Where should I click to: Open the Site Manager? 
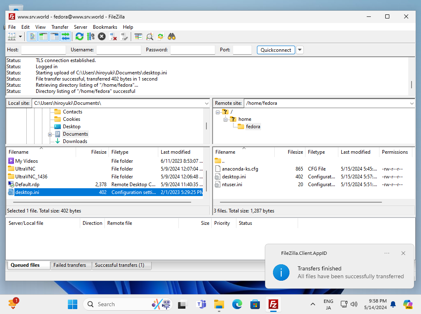[x=12, y=37]
